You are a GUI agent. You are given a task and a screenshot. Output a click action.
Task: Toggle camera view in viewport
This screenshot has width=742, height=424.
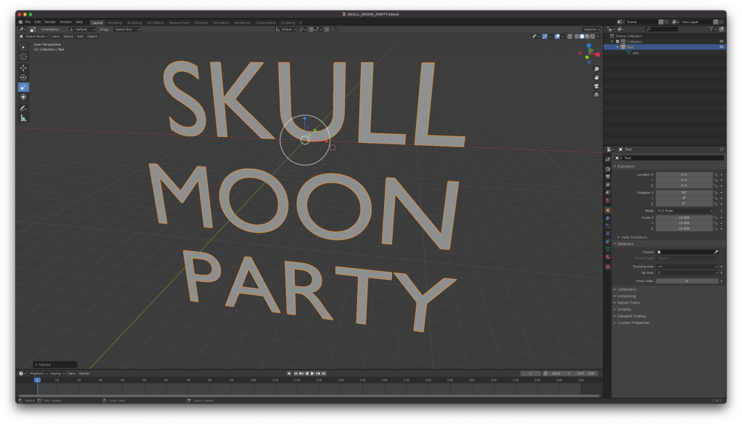[x=596, y=86]
